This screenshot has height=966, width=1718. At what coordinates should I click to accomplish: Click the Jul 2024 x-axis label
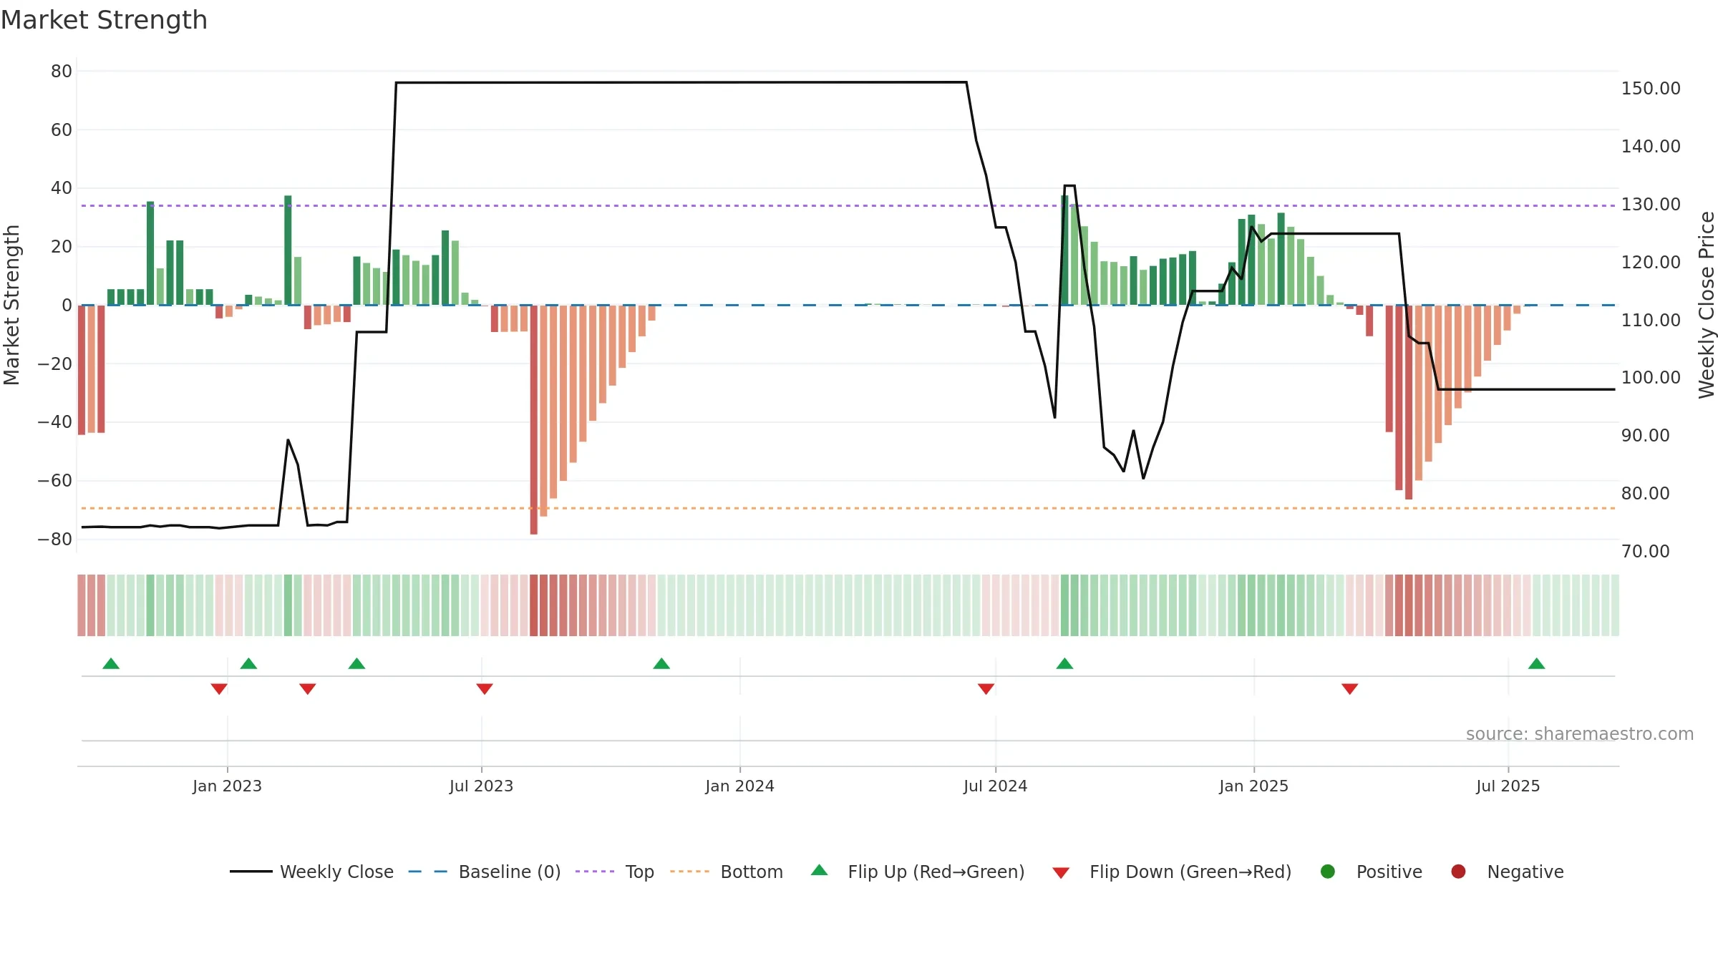995,786
